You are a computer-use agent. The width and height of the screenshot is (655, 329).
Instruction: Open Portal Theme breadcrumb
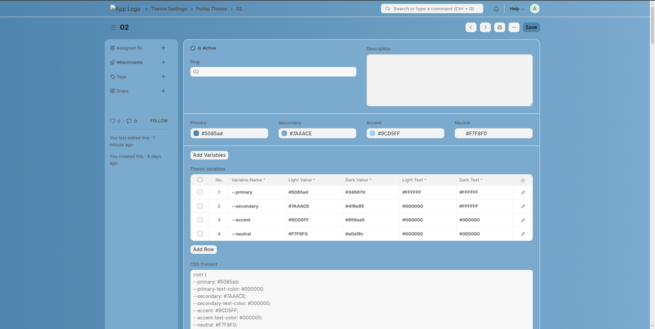pos(211,9)
